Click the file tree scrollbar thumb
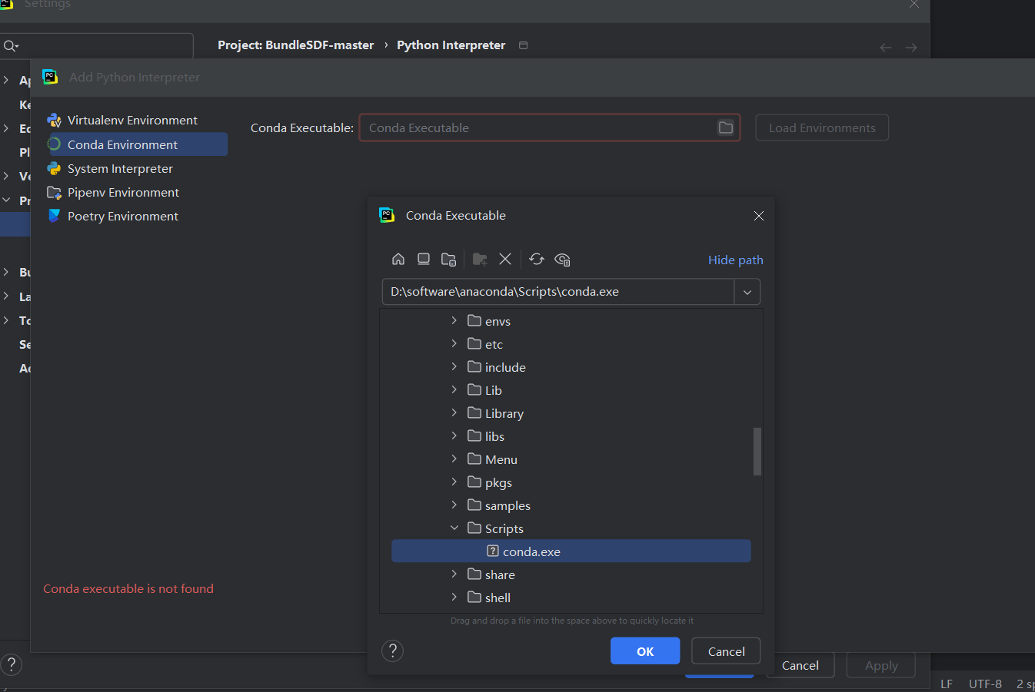 [x=757, y=452]
